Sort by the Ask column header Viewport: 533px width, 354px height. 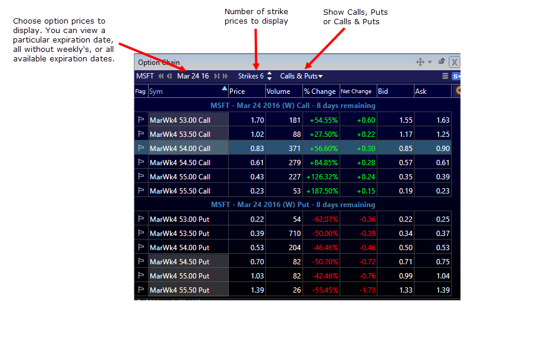[433, 91]
